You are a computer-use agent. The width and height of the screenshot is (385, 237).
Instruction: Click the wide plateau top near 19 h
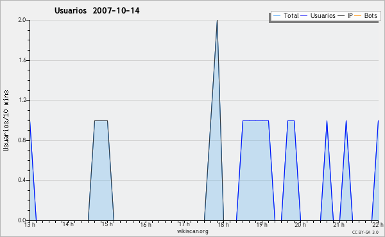click(255, 120)
